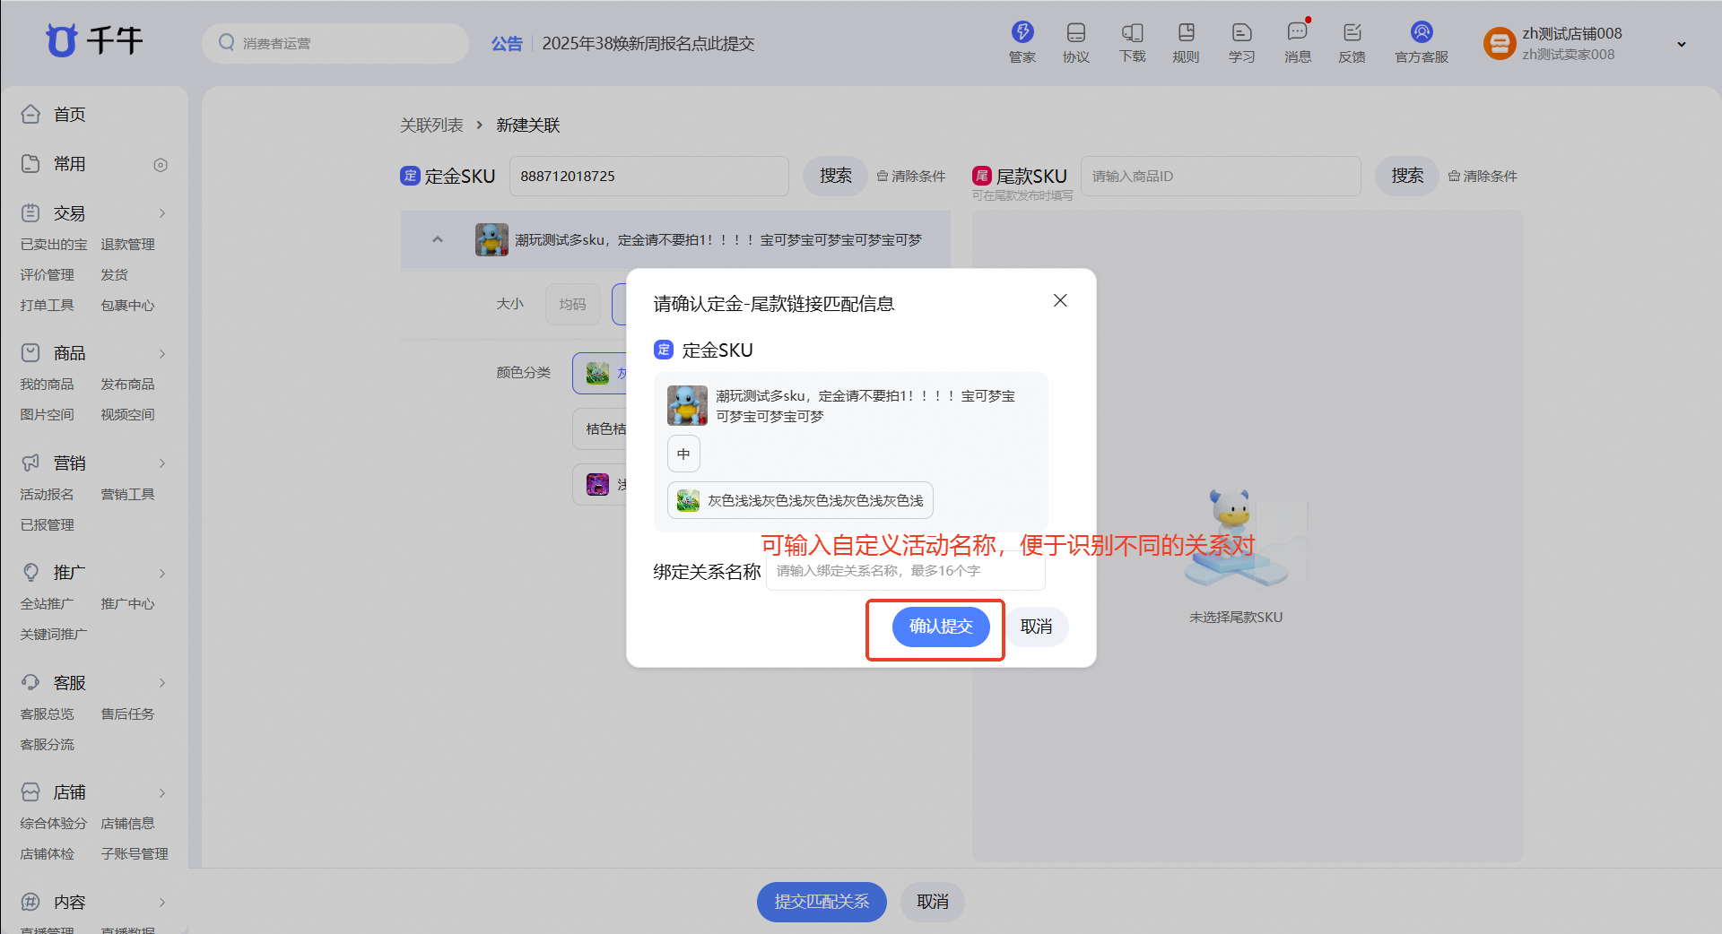
Task: Click 取消 in the dialog
Action: 1036,627
